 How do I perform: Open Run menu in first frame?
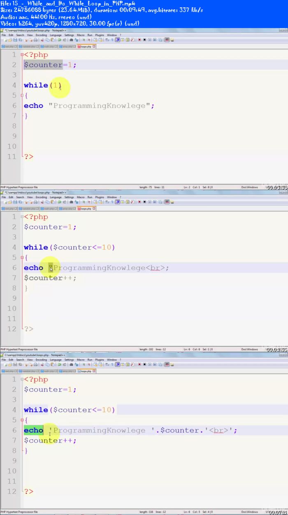[90, 35]
